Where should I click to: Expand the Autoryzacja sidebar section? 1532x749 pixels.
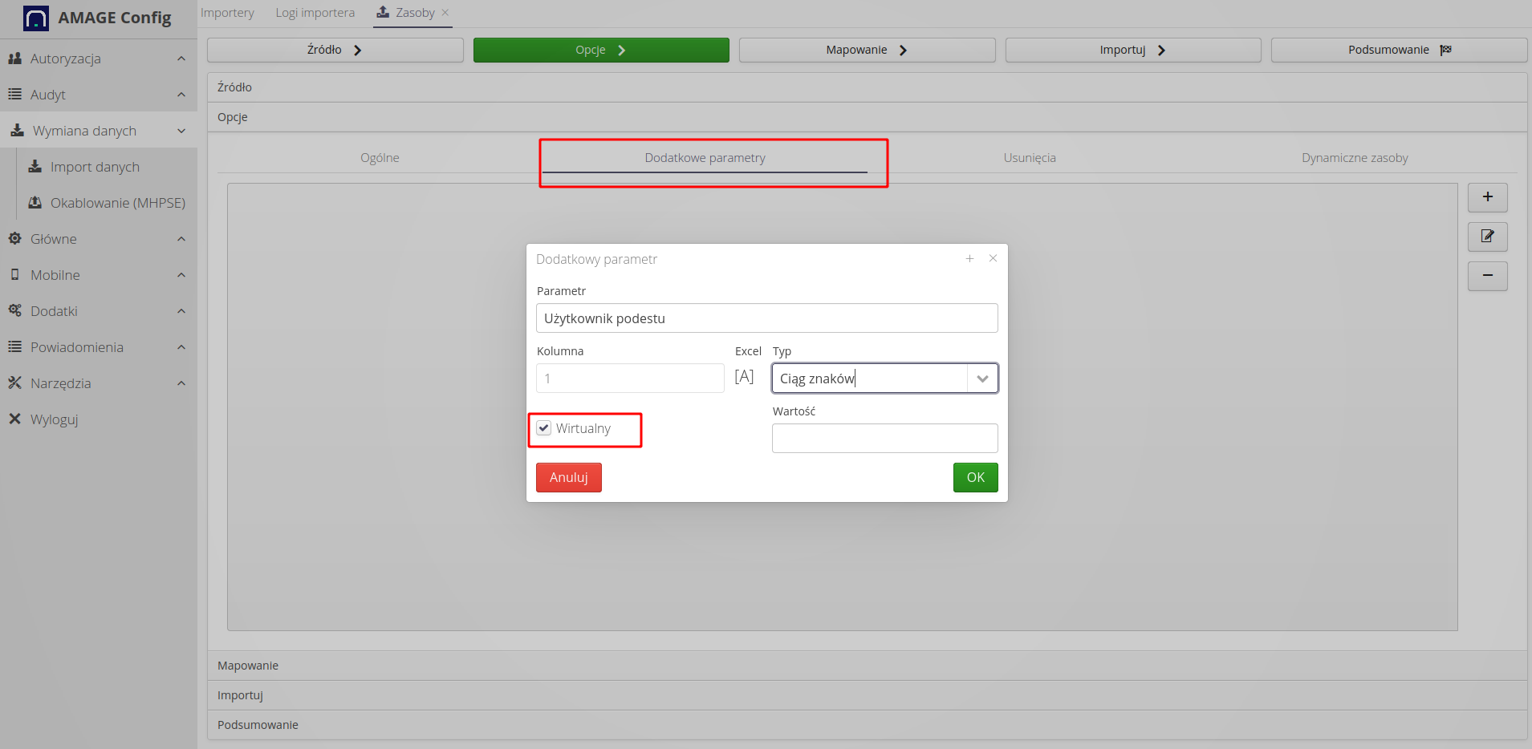coord(181,59)
